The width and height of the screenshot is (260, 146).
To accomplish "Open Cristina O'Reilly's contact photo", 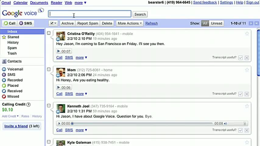I will [x=61, y=36].
